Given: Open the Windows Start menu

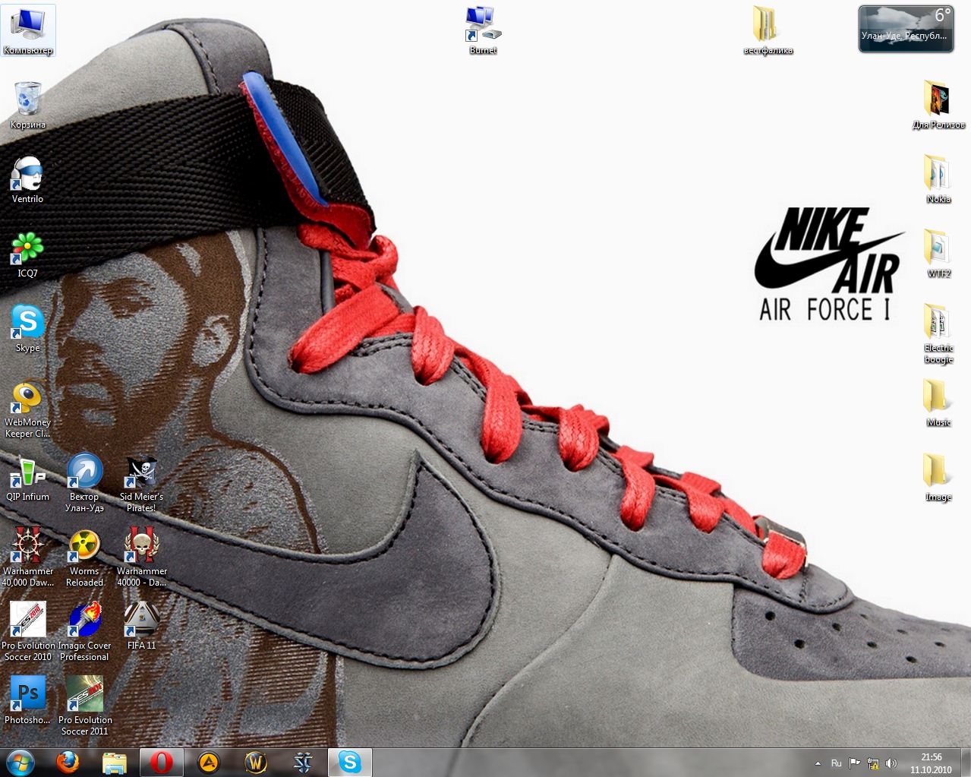Looking at the screenshot, I should tap(19, 762).
